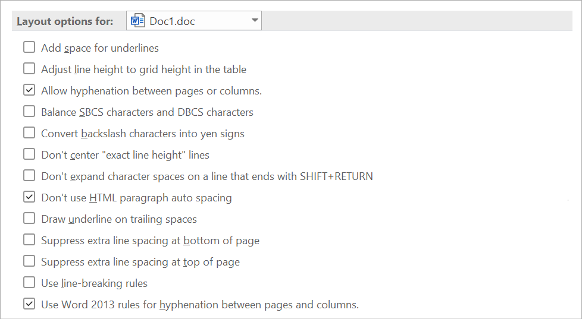Click the Use line-breaking rules label text
582x319 pixels.
click(x=94, y=283)
